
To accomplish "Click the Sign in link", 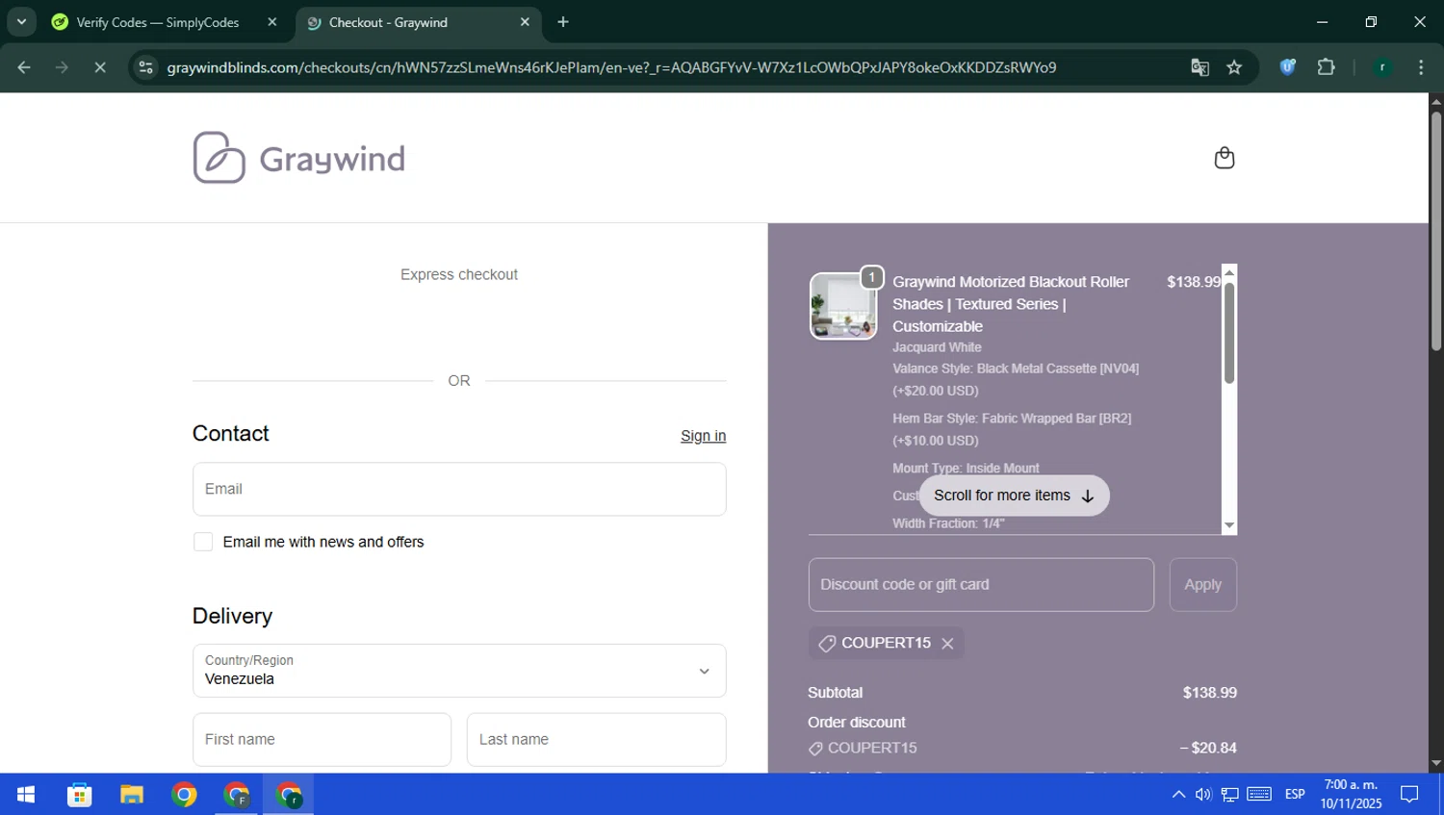I will tap(703, 436).
